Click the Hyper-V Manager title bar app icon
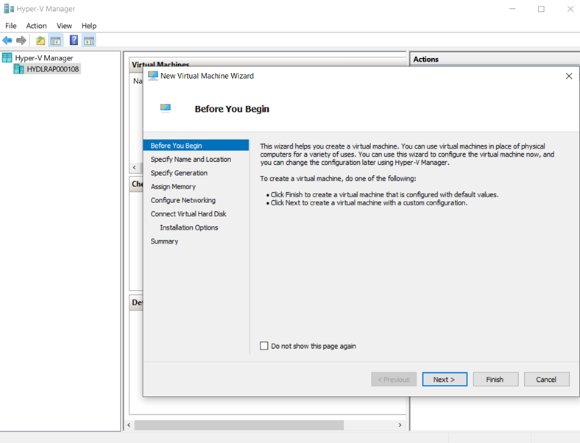Viewport: 580px width, 443px height. pos(9,9)
